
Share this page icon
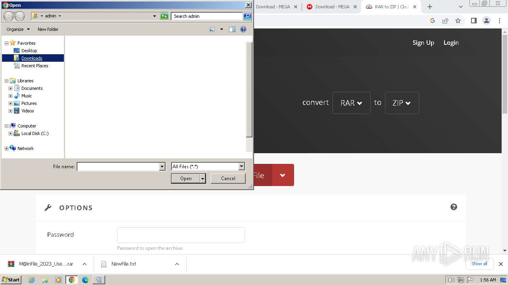click(445, 21)
